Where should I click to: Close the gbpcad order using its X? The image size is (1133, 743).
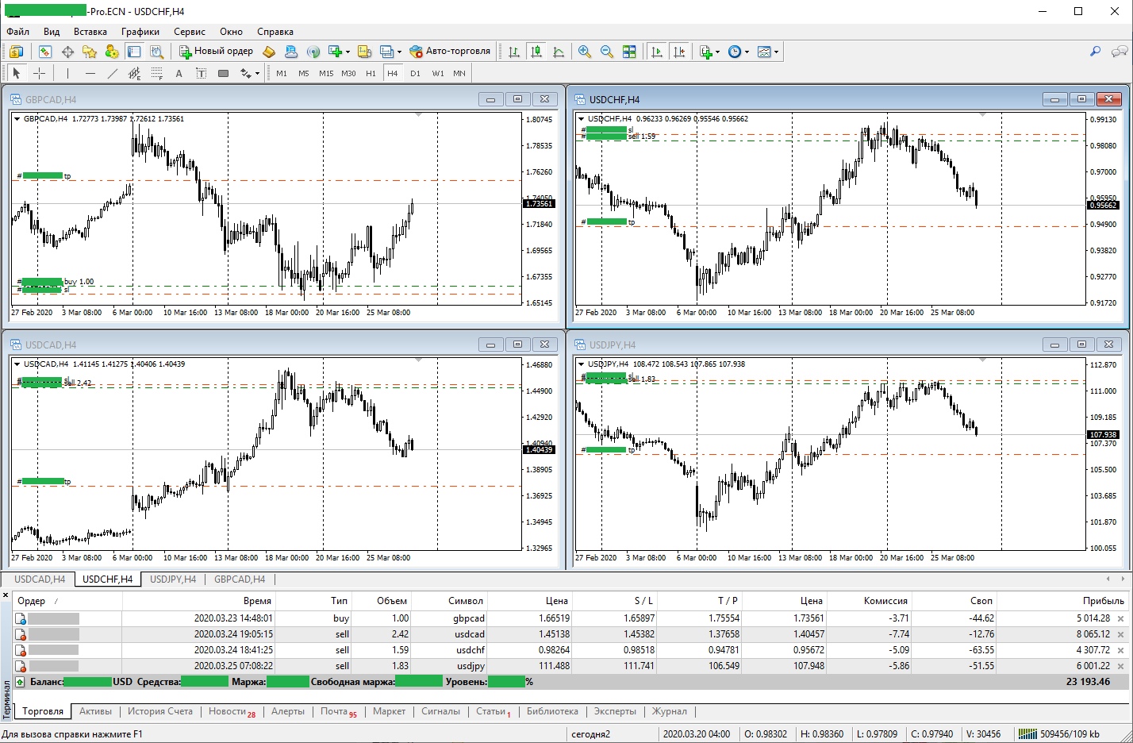(1120, 618)
